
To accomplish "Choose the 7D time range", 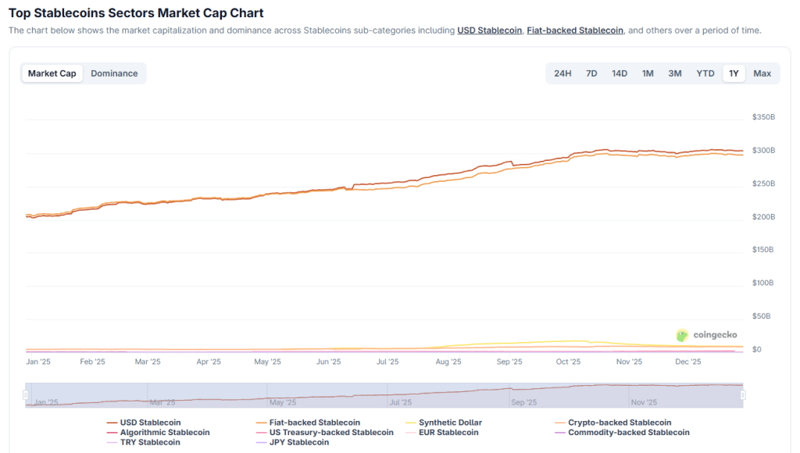I will click(x=591, y=73).
